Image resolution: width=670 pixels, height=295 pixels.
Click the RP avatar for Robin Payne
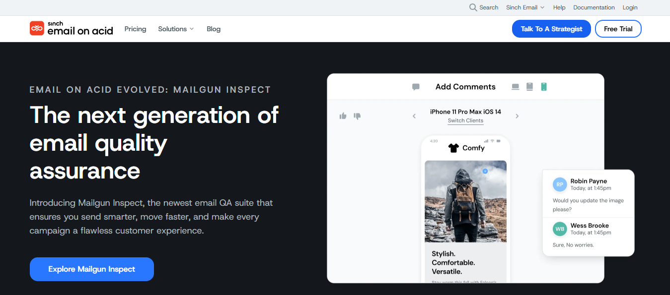click(x=560, y=184)
